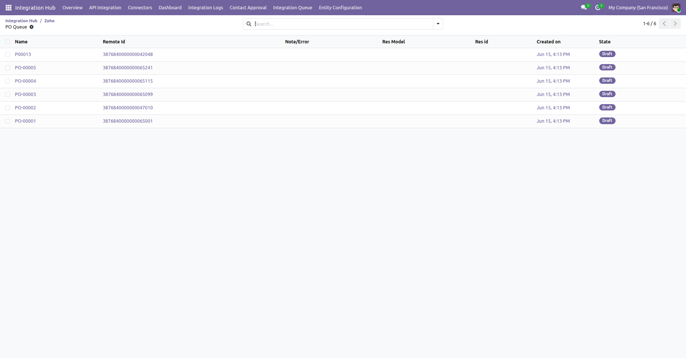Click the Draft badge on PO-00004 row
The width and height of the screenshot is (686, 358).
coord(607,81)
